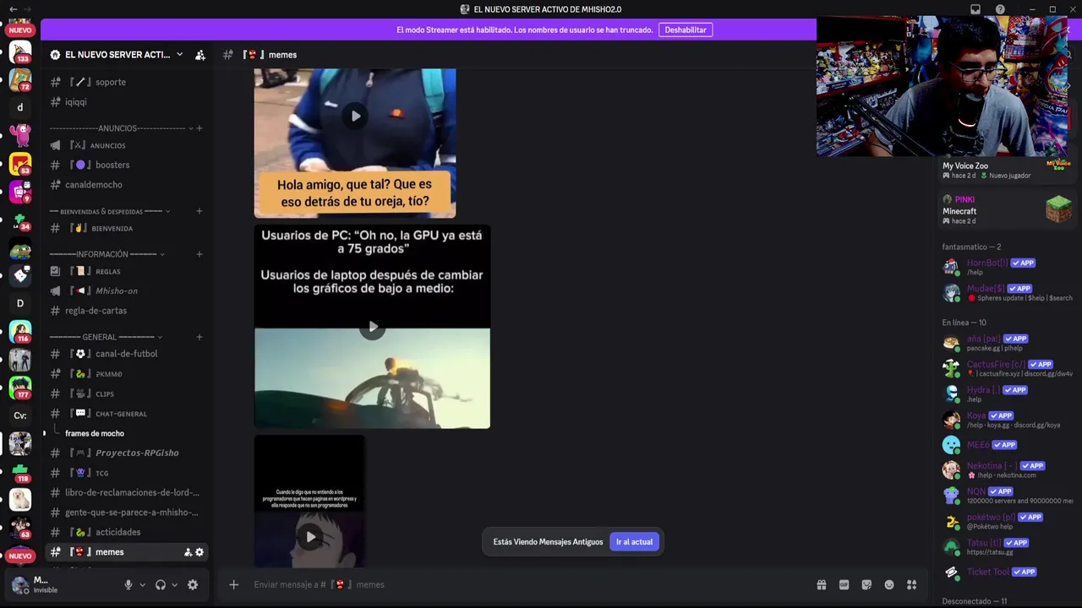The width and height of the screenshot is (1082, 608).
Task: Open server labeled capital D
Action: 20,303
